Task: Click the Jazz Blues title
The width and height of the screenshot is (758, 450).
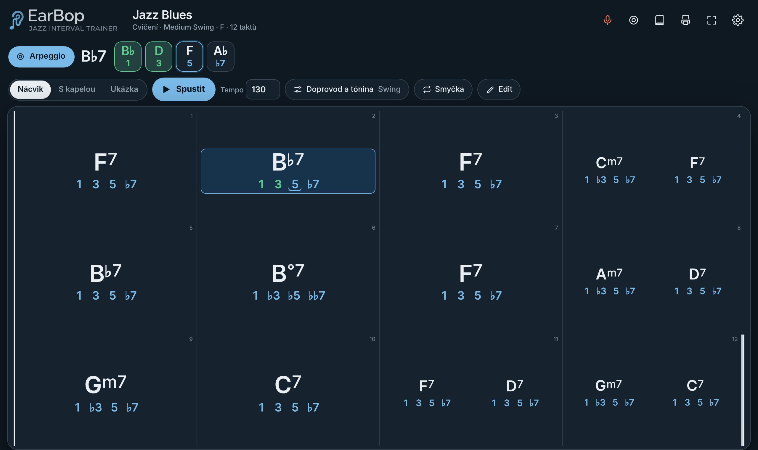Action: 162,15
